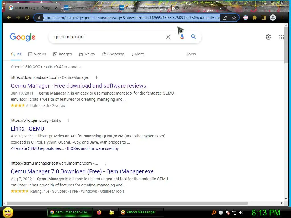Screen dimensions: 291x218
Task: Select the All results tab
Action: pyautogui.click(x=16, y=54)
